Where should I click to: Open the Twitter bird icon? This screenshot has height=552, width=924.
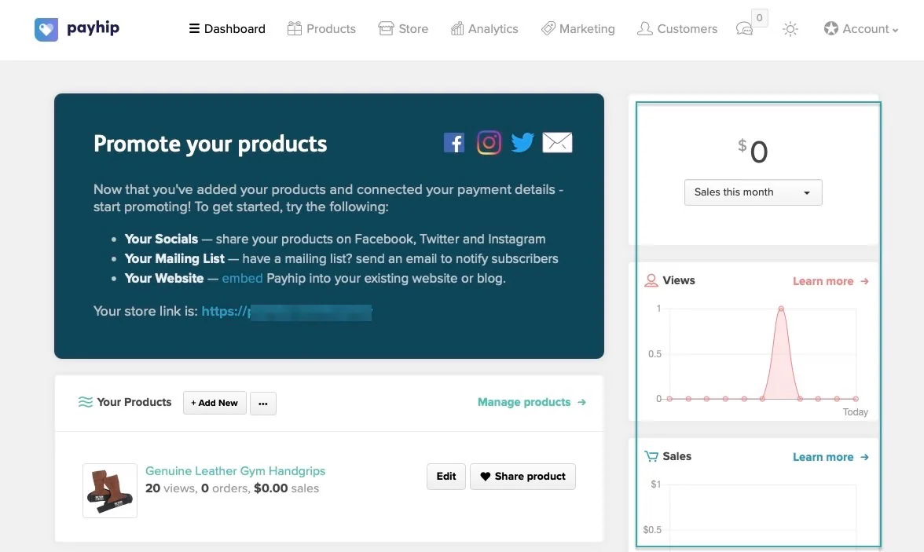click(x=522, y=143)
